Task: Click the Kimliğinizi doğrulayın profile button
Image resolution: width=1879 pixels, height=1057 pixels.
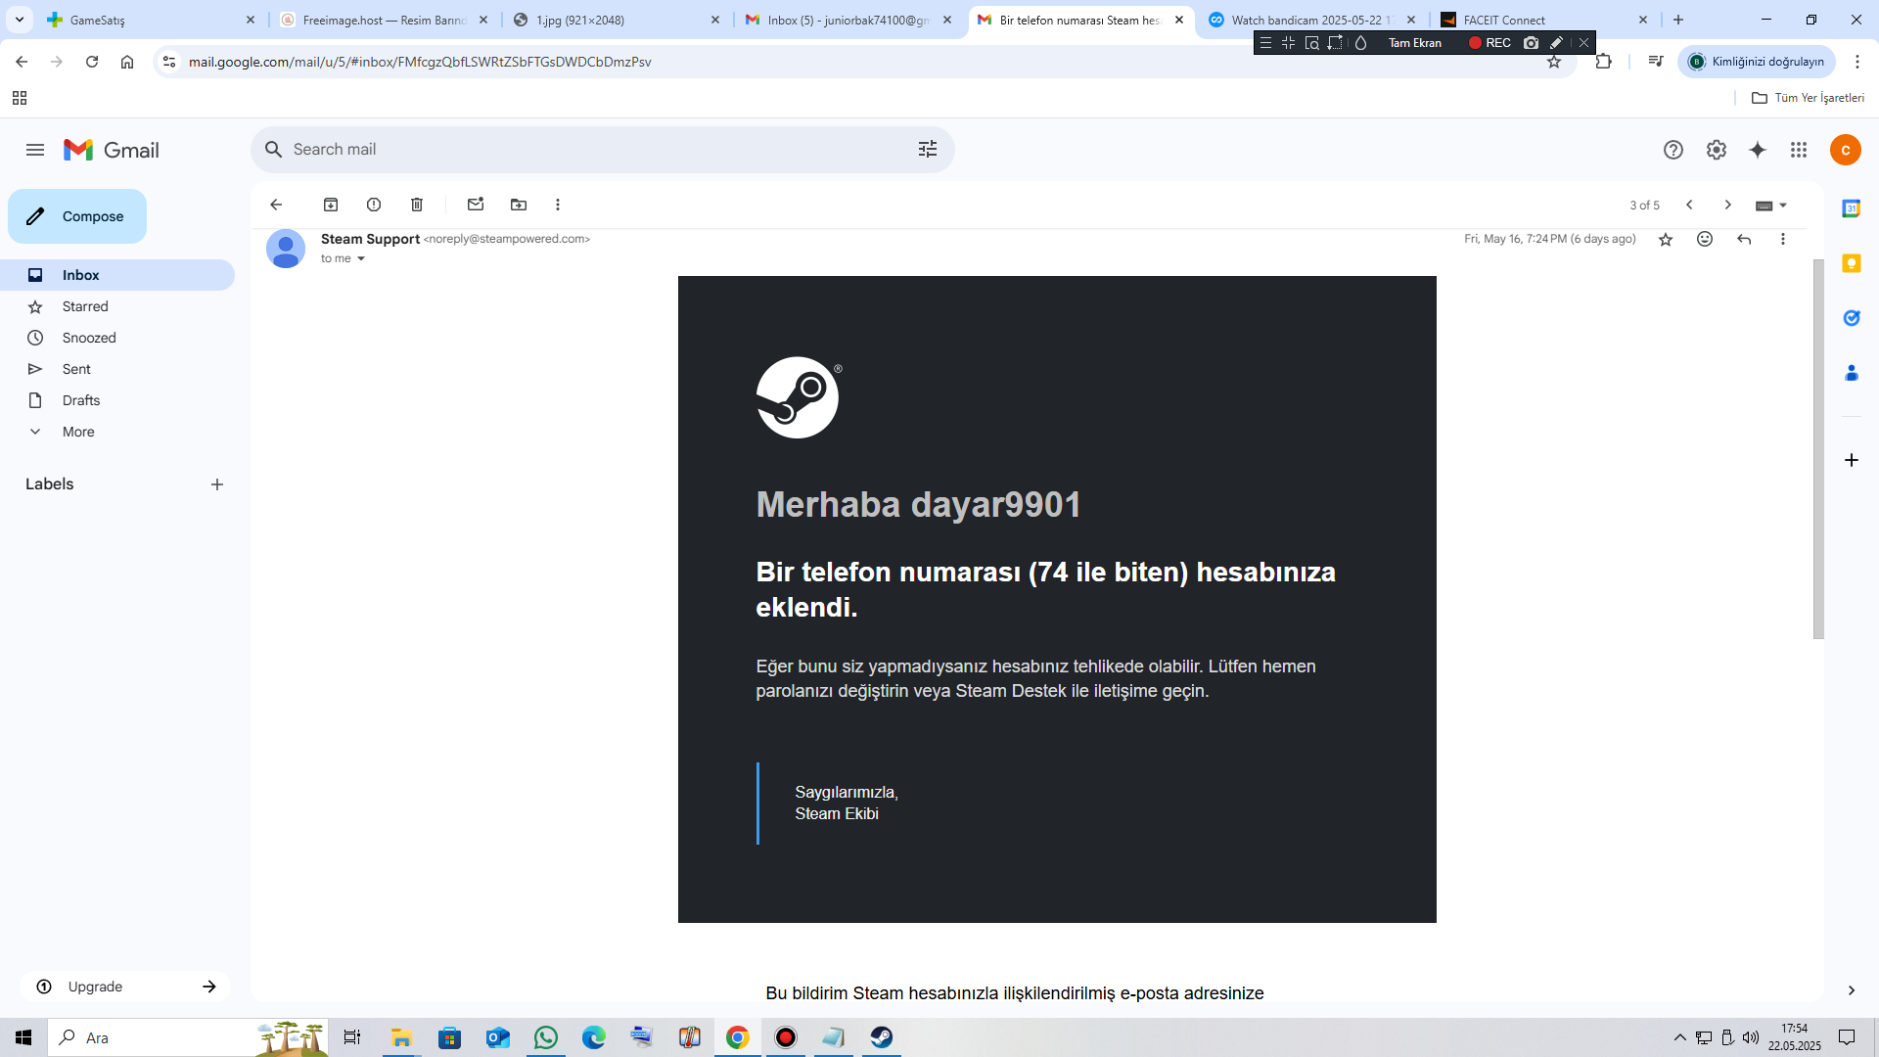Action: click(1757, 62)
